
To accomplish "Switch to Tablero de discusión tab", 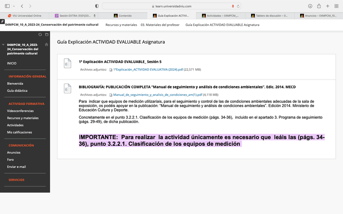I will pyautogui.click(x=269, y=16).
